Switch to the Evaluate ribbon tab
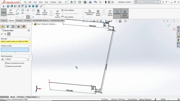The image size is (180, 101). click(x=19, y=20)
